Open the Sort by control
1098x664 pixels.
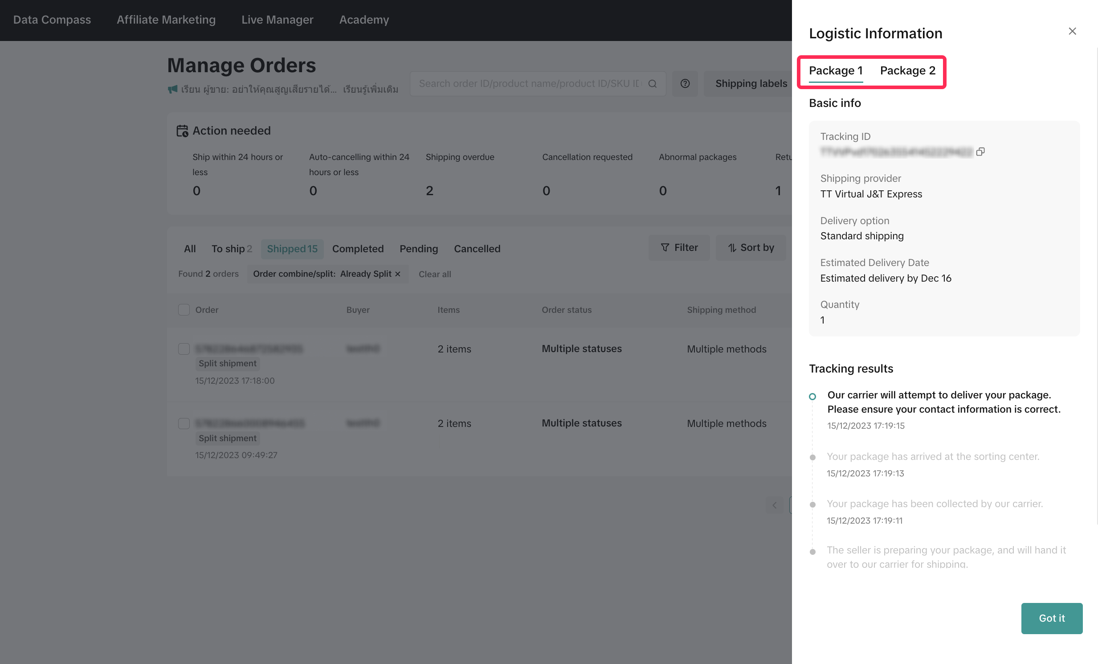click(x=751, y=247)
